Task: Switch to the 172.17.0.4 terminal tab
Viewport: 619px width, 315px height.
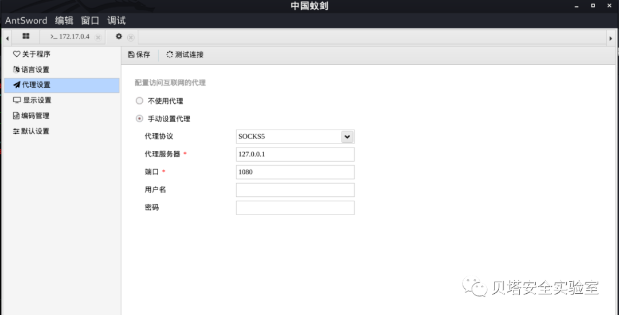Action: pos(70,37)
